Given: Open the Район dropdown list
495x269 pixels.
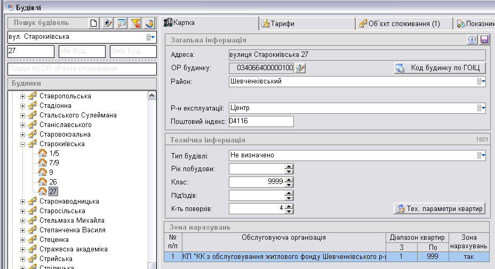Looking at the screenshot, I should tap(481, 81).
